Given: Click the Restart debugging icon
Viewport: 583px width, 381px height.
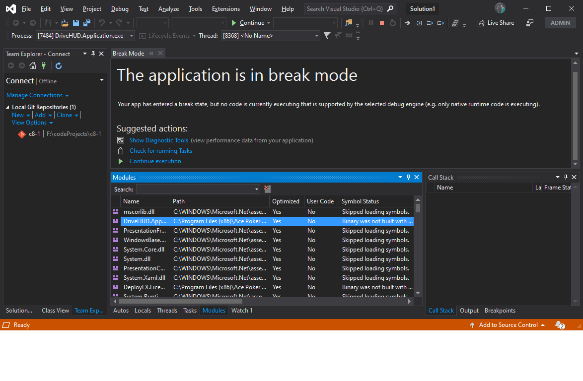Looking at the screenshot, I should pos(392,22).
